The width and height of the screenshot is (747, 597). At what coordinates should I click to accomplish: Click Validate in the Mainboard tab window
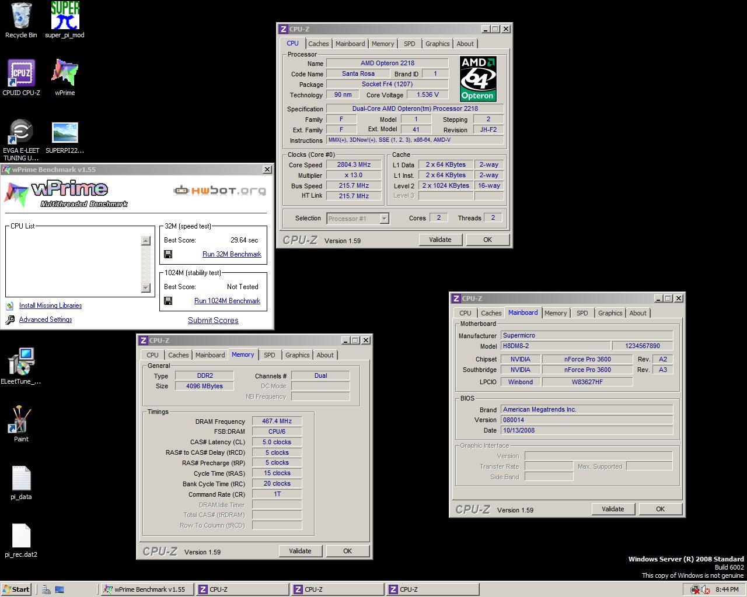pyautogui.click(x=613, y=509)
